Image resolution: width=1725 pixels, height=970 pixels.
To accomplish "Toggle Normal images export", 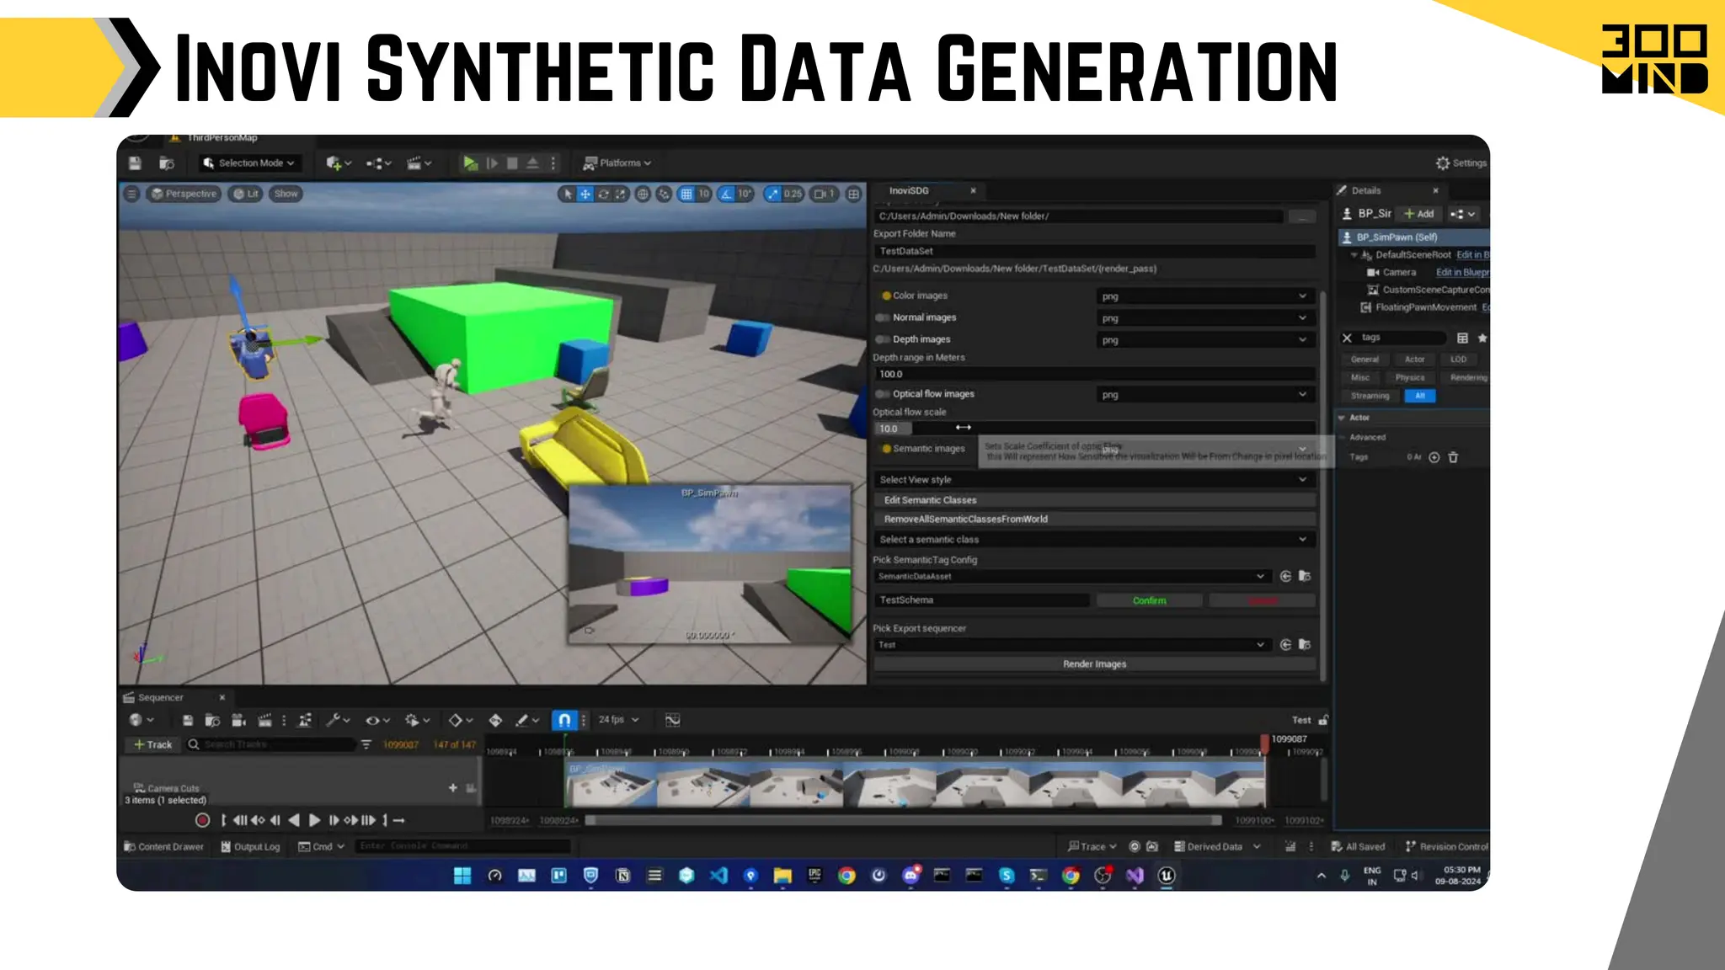I will (883, 317).
